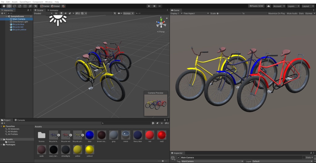Collapse the SampleScene tree
The image size is (316, 163).
[x=6, y=16]
